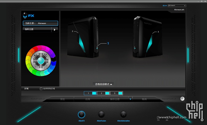Image resolution: width=207 pixels, height=125 pixels.
Task: Open help with the question mark icon
Action: [x=182, y=99]
